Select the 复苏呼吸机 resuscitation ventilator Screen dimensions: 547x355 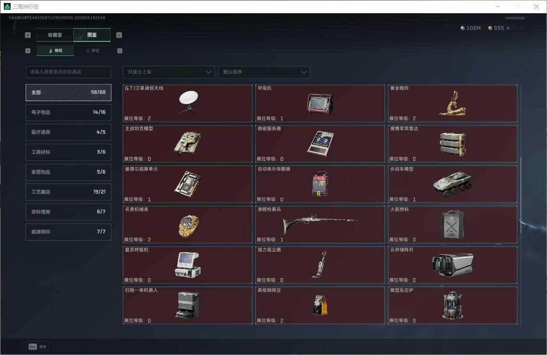tap(187, 265)
